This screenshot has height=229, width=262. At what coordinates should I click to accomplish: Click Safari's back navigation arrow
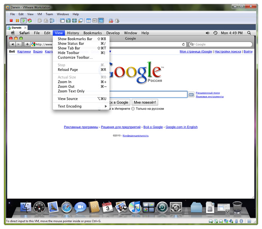[12, 45]
